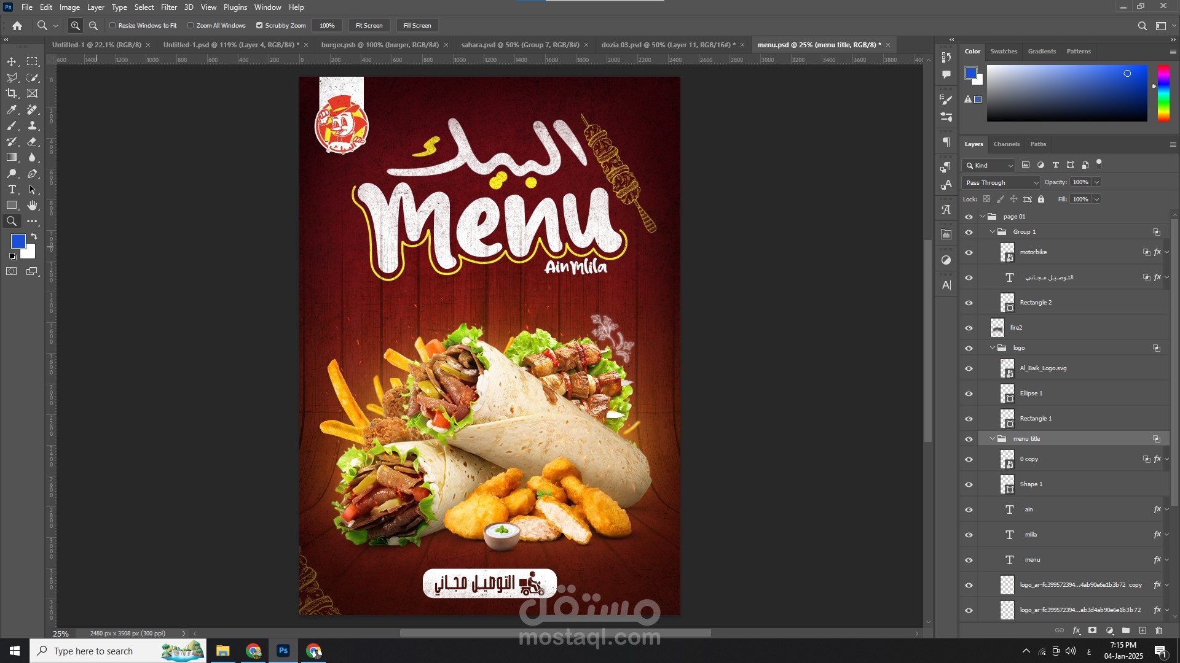Toggle visibility of Al_Baik_Logo.svg layer
The image size is (1180, 663).
click(x=969, y=368)
